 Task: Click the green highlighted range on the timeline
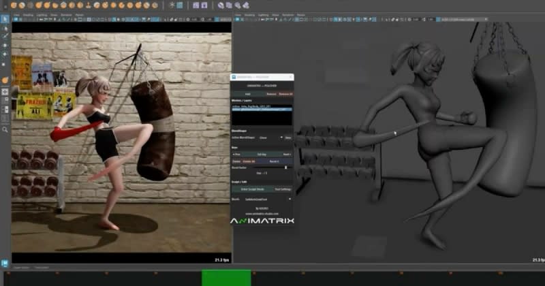[x=226, y=278]
